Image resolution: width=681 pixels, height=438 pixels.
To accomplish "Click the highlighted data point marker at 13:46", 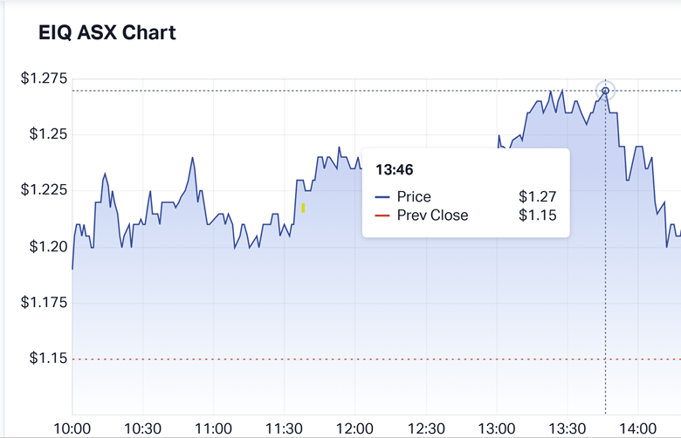I will [x=606, y=91].
